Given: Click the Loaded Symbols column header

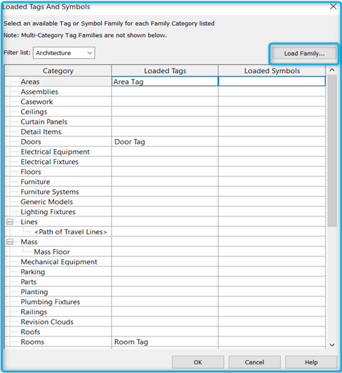Looking at the screenshot, I should [x=272, y=71].
